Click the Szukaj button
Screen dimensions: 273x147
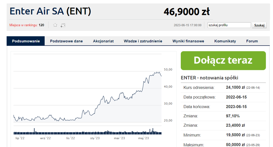(259, 25)
